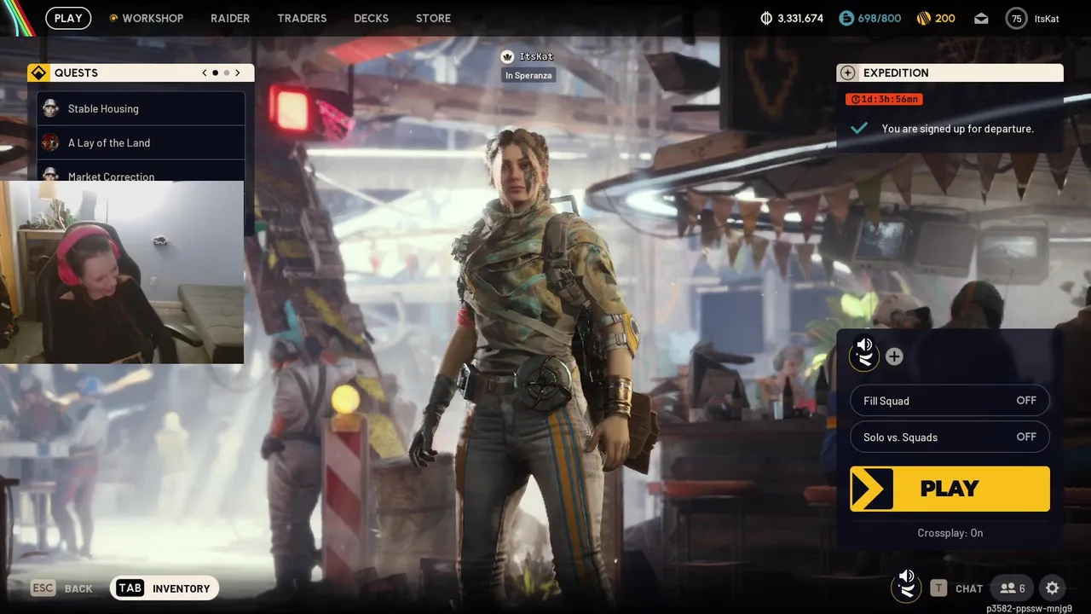Click the In Speranza status label

pyautogui.click(x=528, y=75)
